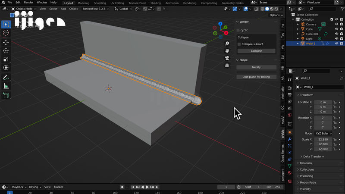The image size is (345, 194).
Task: Enable Collapse subsurf checkbox
Action: tap(239, 44)
